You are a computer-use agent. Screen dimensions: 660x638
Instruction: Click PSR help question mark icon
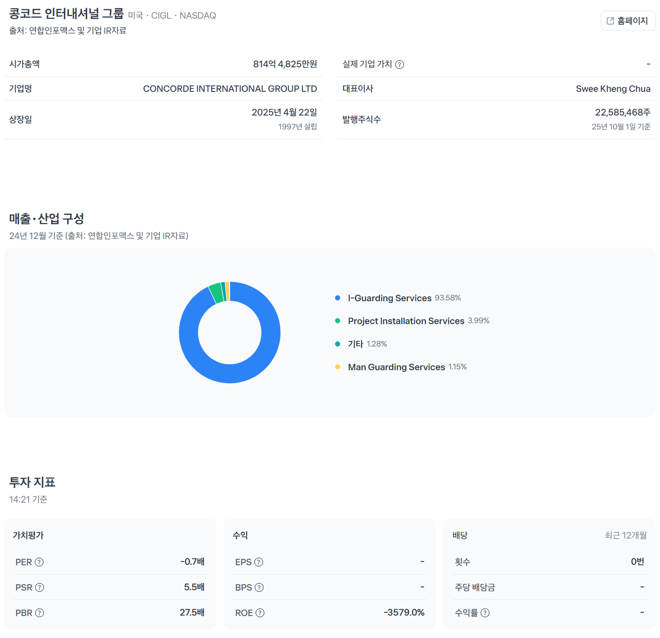click(39, 587)
